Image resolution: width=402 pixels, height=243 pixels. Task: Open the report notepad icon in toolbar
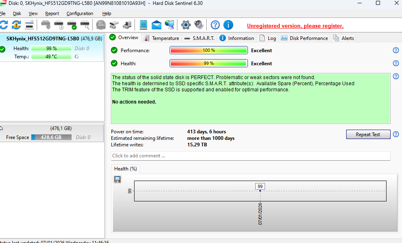pos(144,25)
